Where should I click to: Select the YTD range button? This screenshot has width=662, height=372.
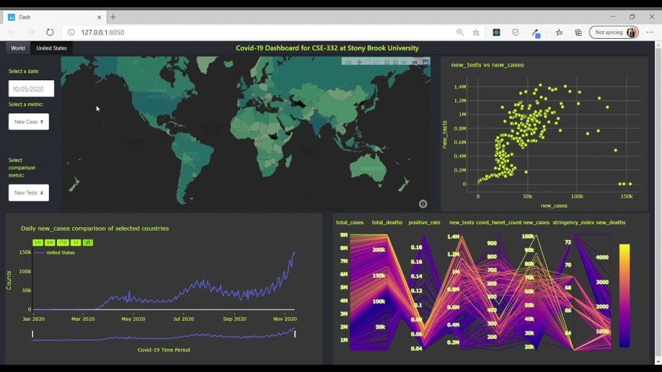63,243
